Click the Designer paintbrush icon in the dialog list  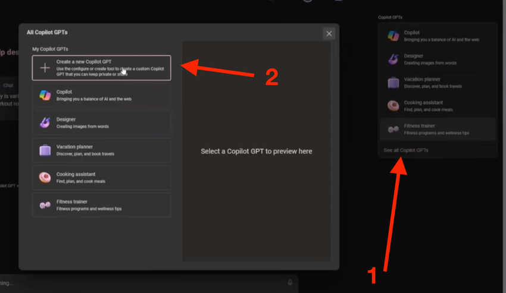tap(45, 122)
